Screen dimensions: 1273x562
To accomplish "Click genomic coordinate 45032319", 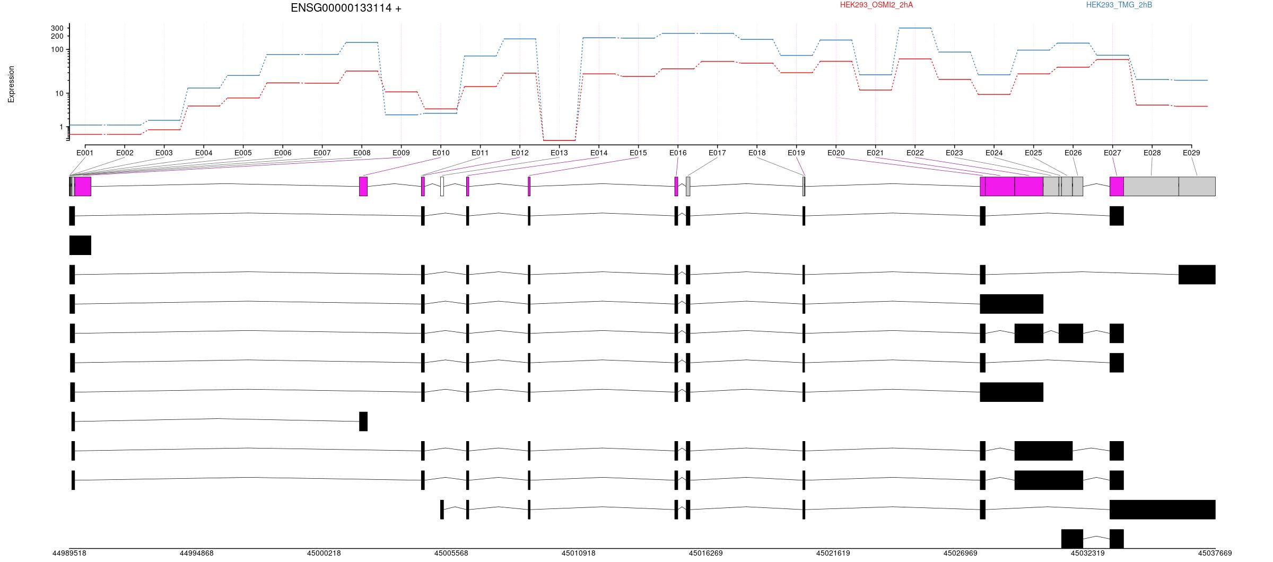I will point(1088,553).
